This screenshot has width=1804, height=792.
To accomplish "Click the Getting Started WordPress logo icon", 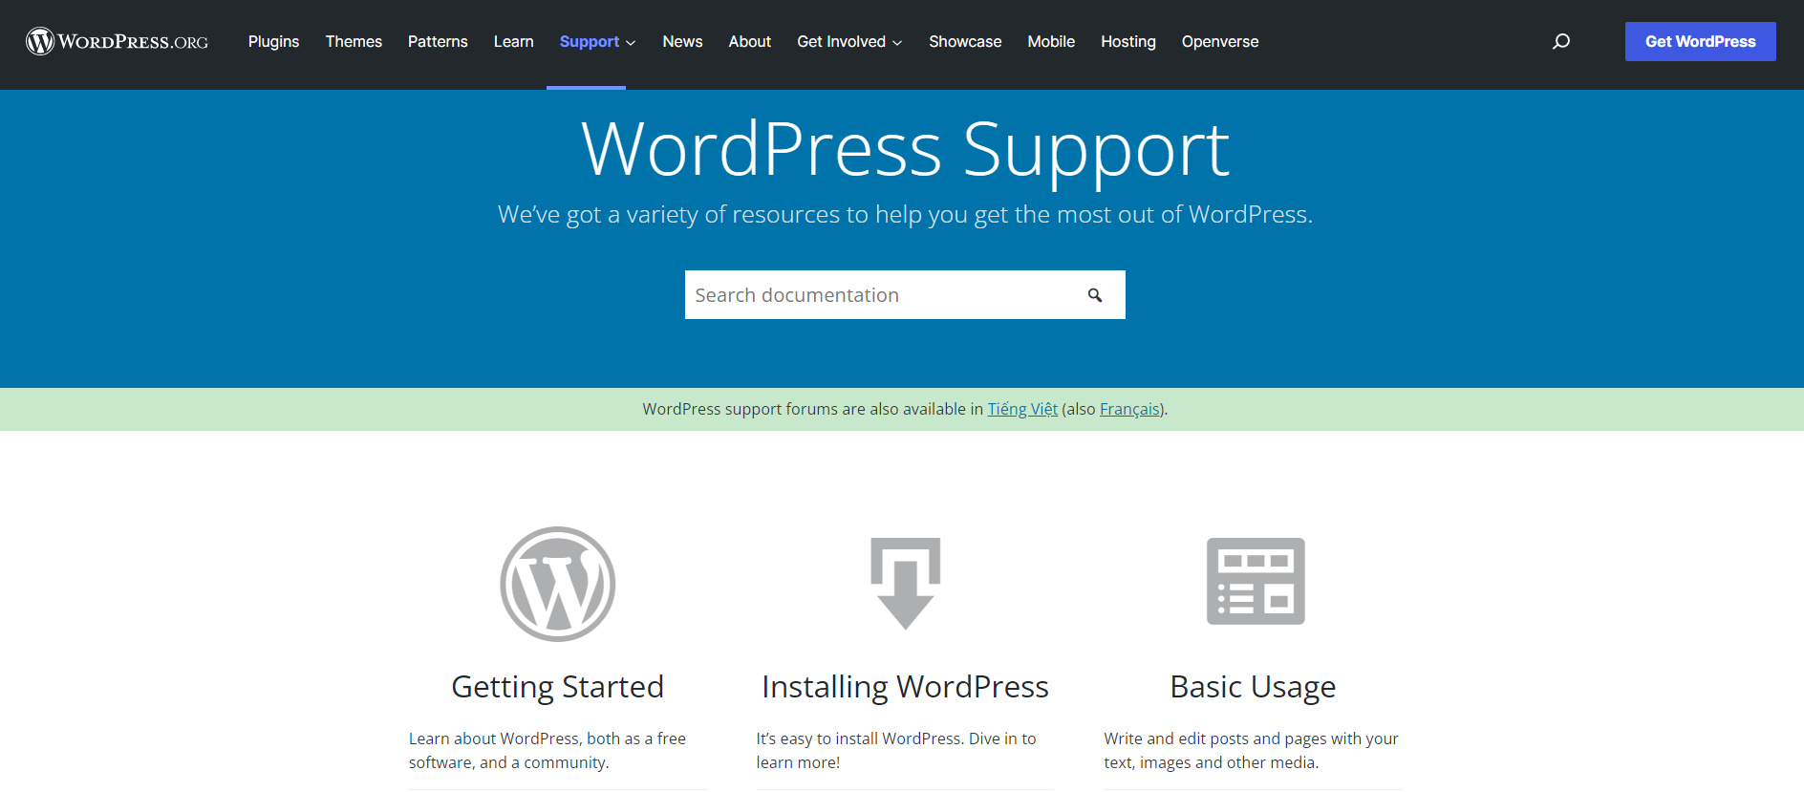I will pyautogui.click(x=558, y=584).
